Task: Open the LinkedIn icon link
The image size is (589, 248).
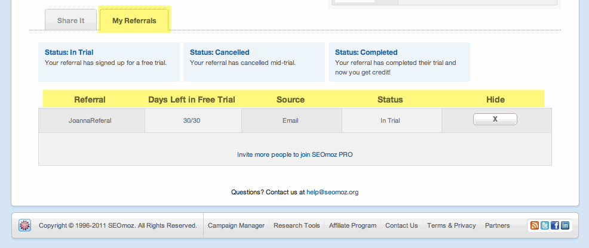Action: [565, 225]
